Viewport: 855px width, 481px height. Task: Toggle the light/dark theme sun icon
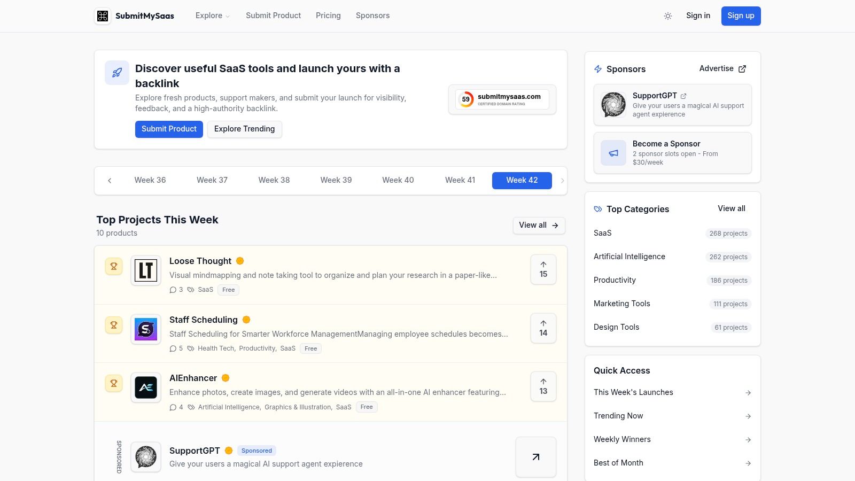coord(668,16)
